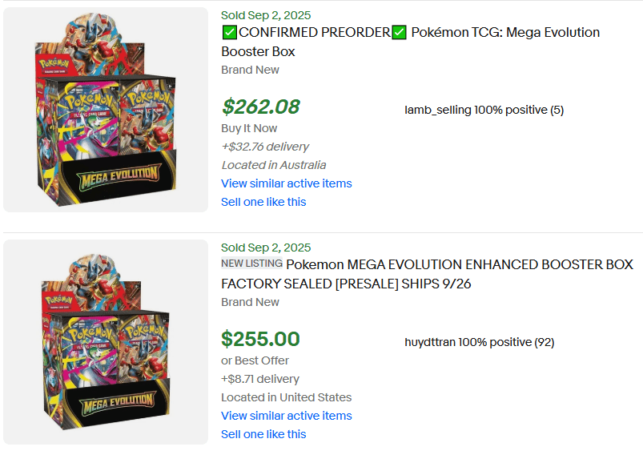Click the $262.08 sold price
This screenshot has height=463, width=643.
click(260, 107)
